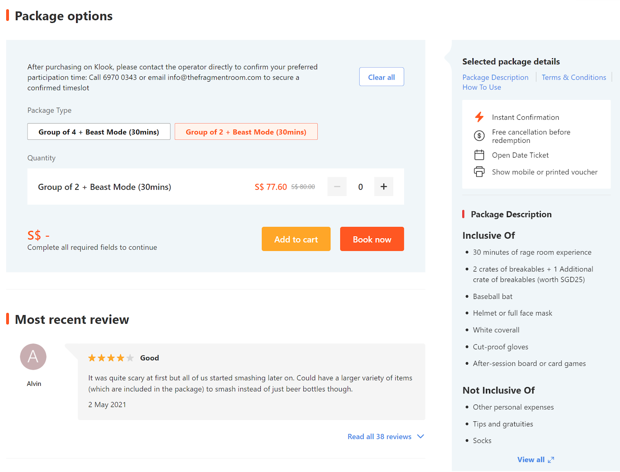The width and height of the screenshot is (620, 472).
Task: Go to How To Use section
Action: pyautogui.click(x=482, y=88)
